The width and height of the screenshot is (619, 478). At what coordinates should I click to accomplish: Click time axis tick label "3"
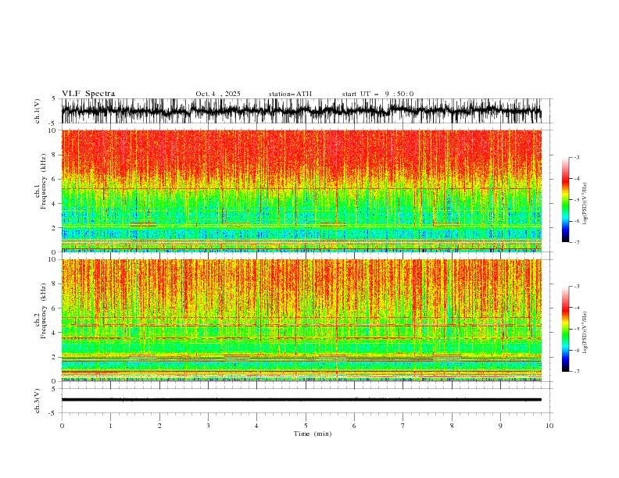tap(209, 426)
